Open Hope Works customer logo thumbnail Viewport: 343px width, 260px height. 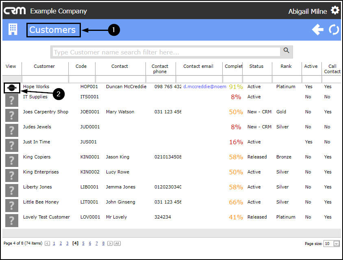pyautogui.click(x=12, y=87)
